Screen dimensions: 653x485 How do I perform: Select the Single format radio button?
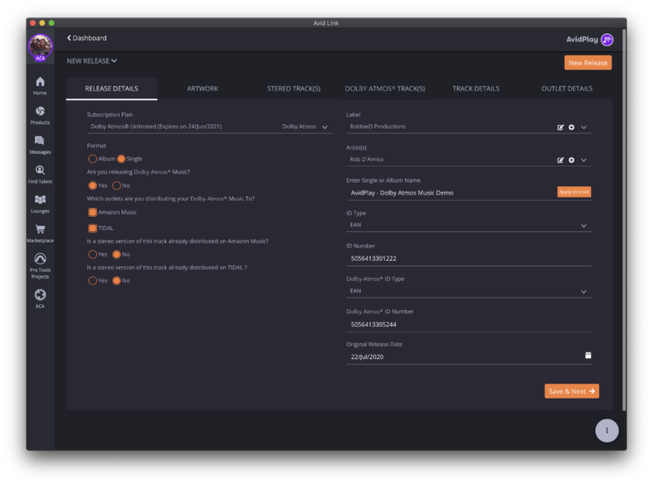tap(121, 158)
